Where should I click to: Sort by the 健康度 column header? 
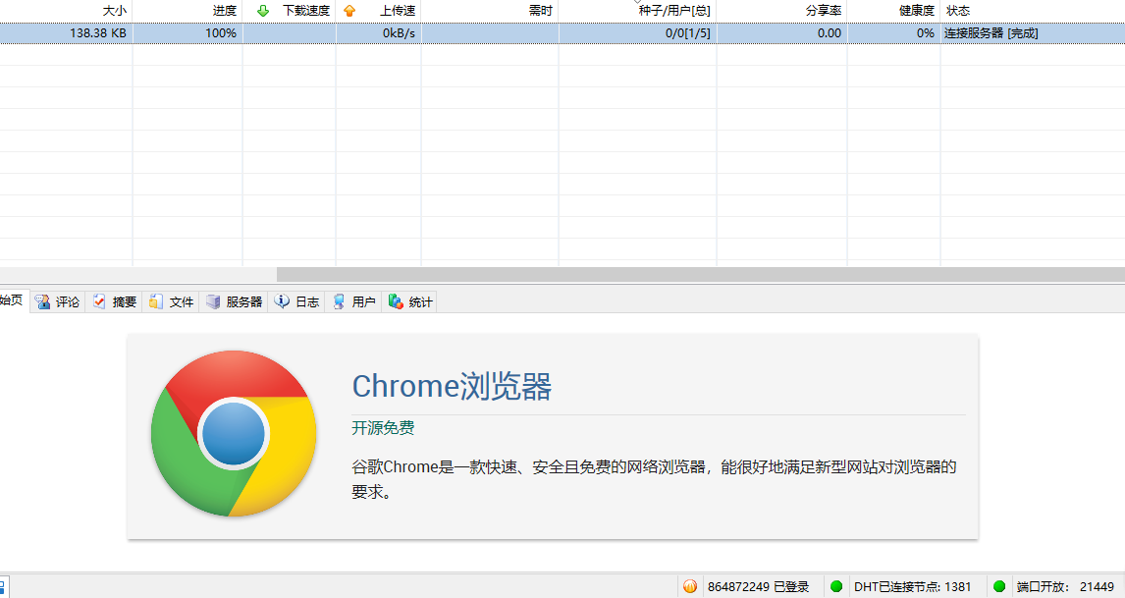(x=894, y=11)
